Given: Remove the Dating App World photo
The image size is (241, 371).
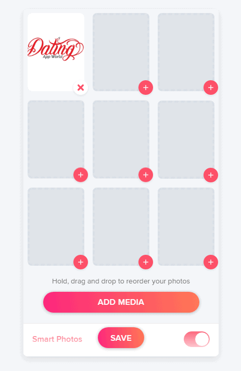Looking at the screenshot, I should coord(81,88).
